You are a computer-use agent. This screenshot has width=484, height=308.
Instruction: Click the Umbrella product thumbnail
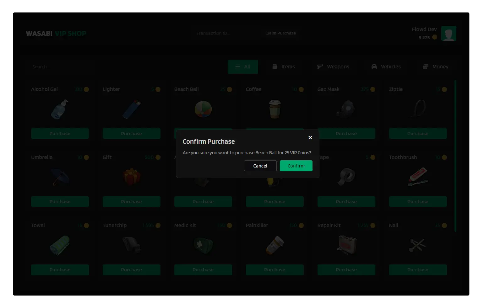click(x=60, y=177)
